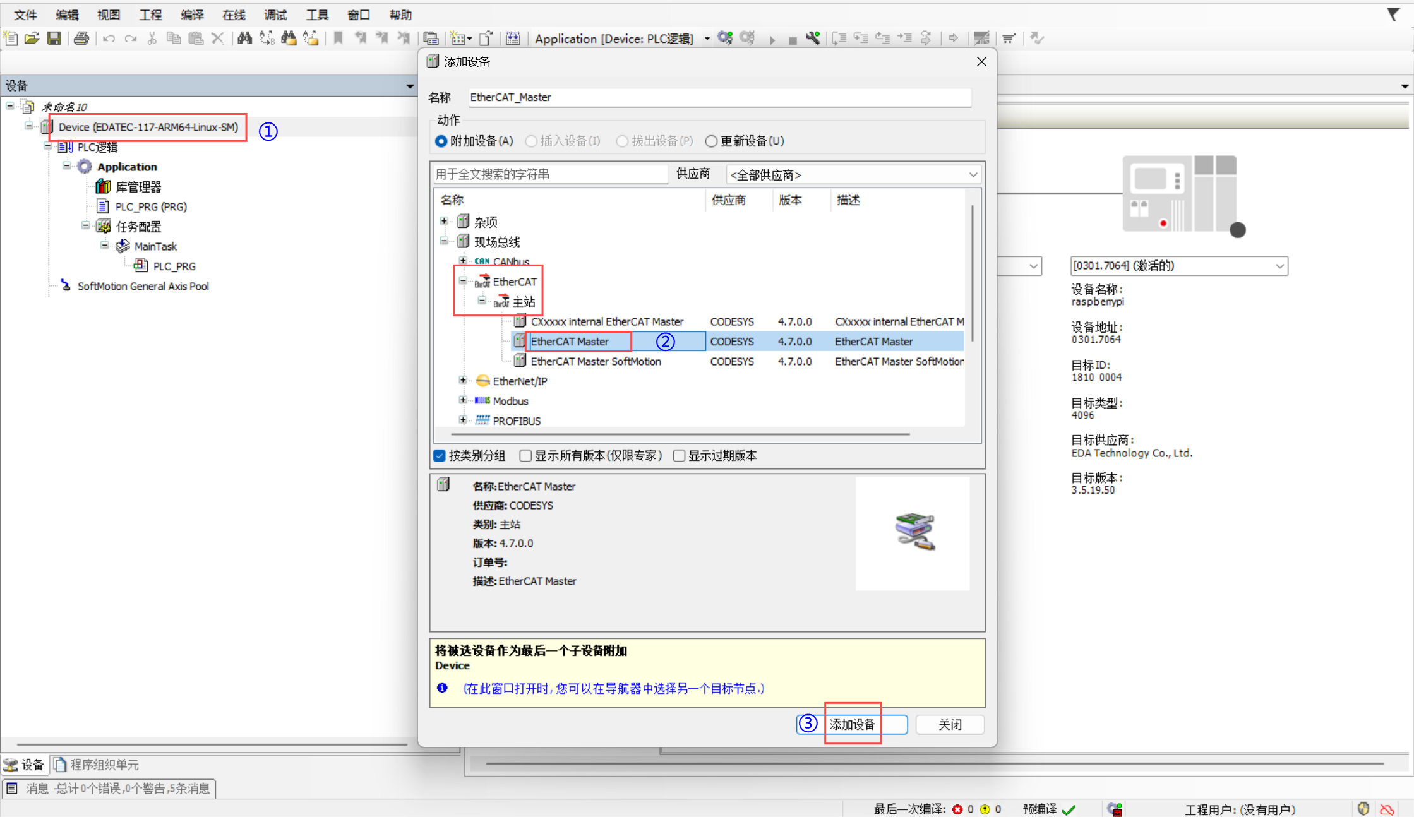The image size is (1414, 817).
Task: Select EtherCAT Master SoftMotion row
Action: [x=737, y=361]
